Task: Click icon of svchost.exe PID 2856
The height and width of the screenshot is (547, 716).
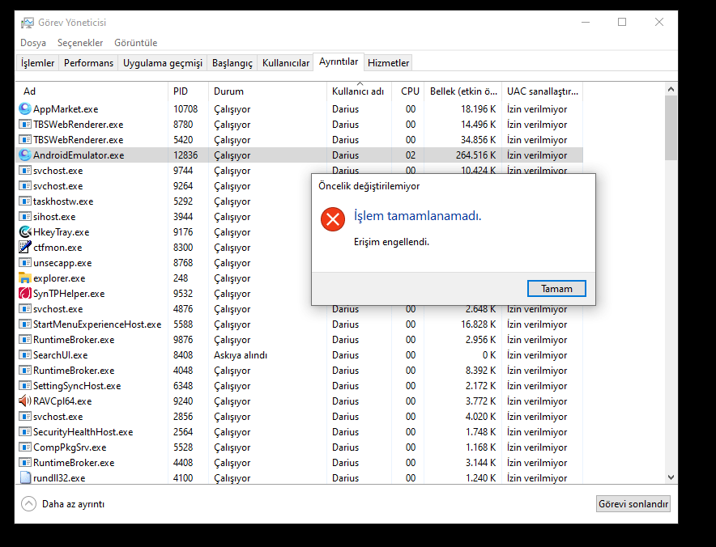Action: coord(24,417)
